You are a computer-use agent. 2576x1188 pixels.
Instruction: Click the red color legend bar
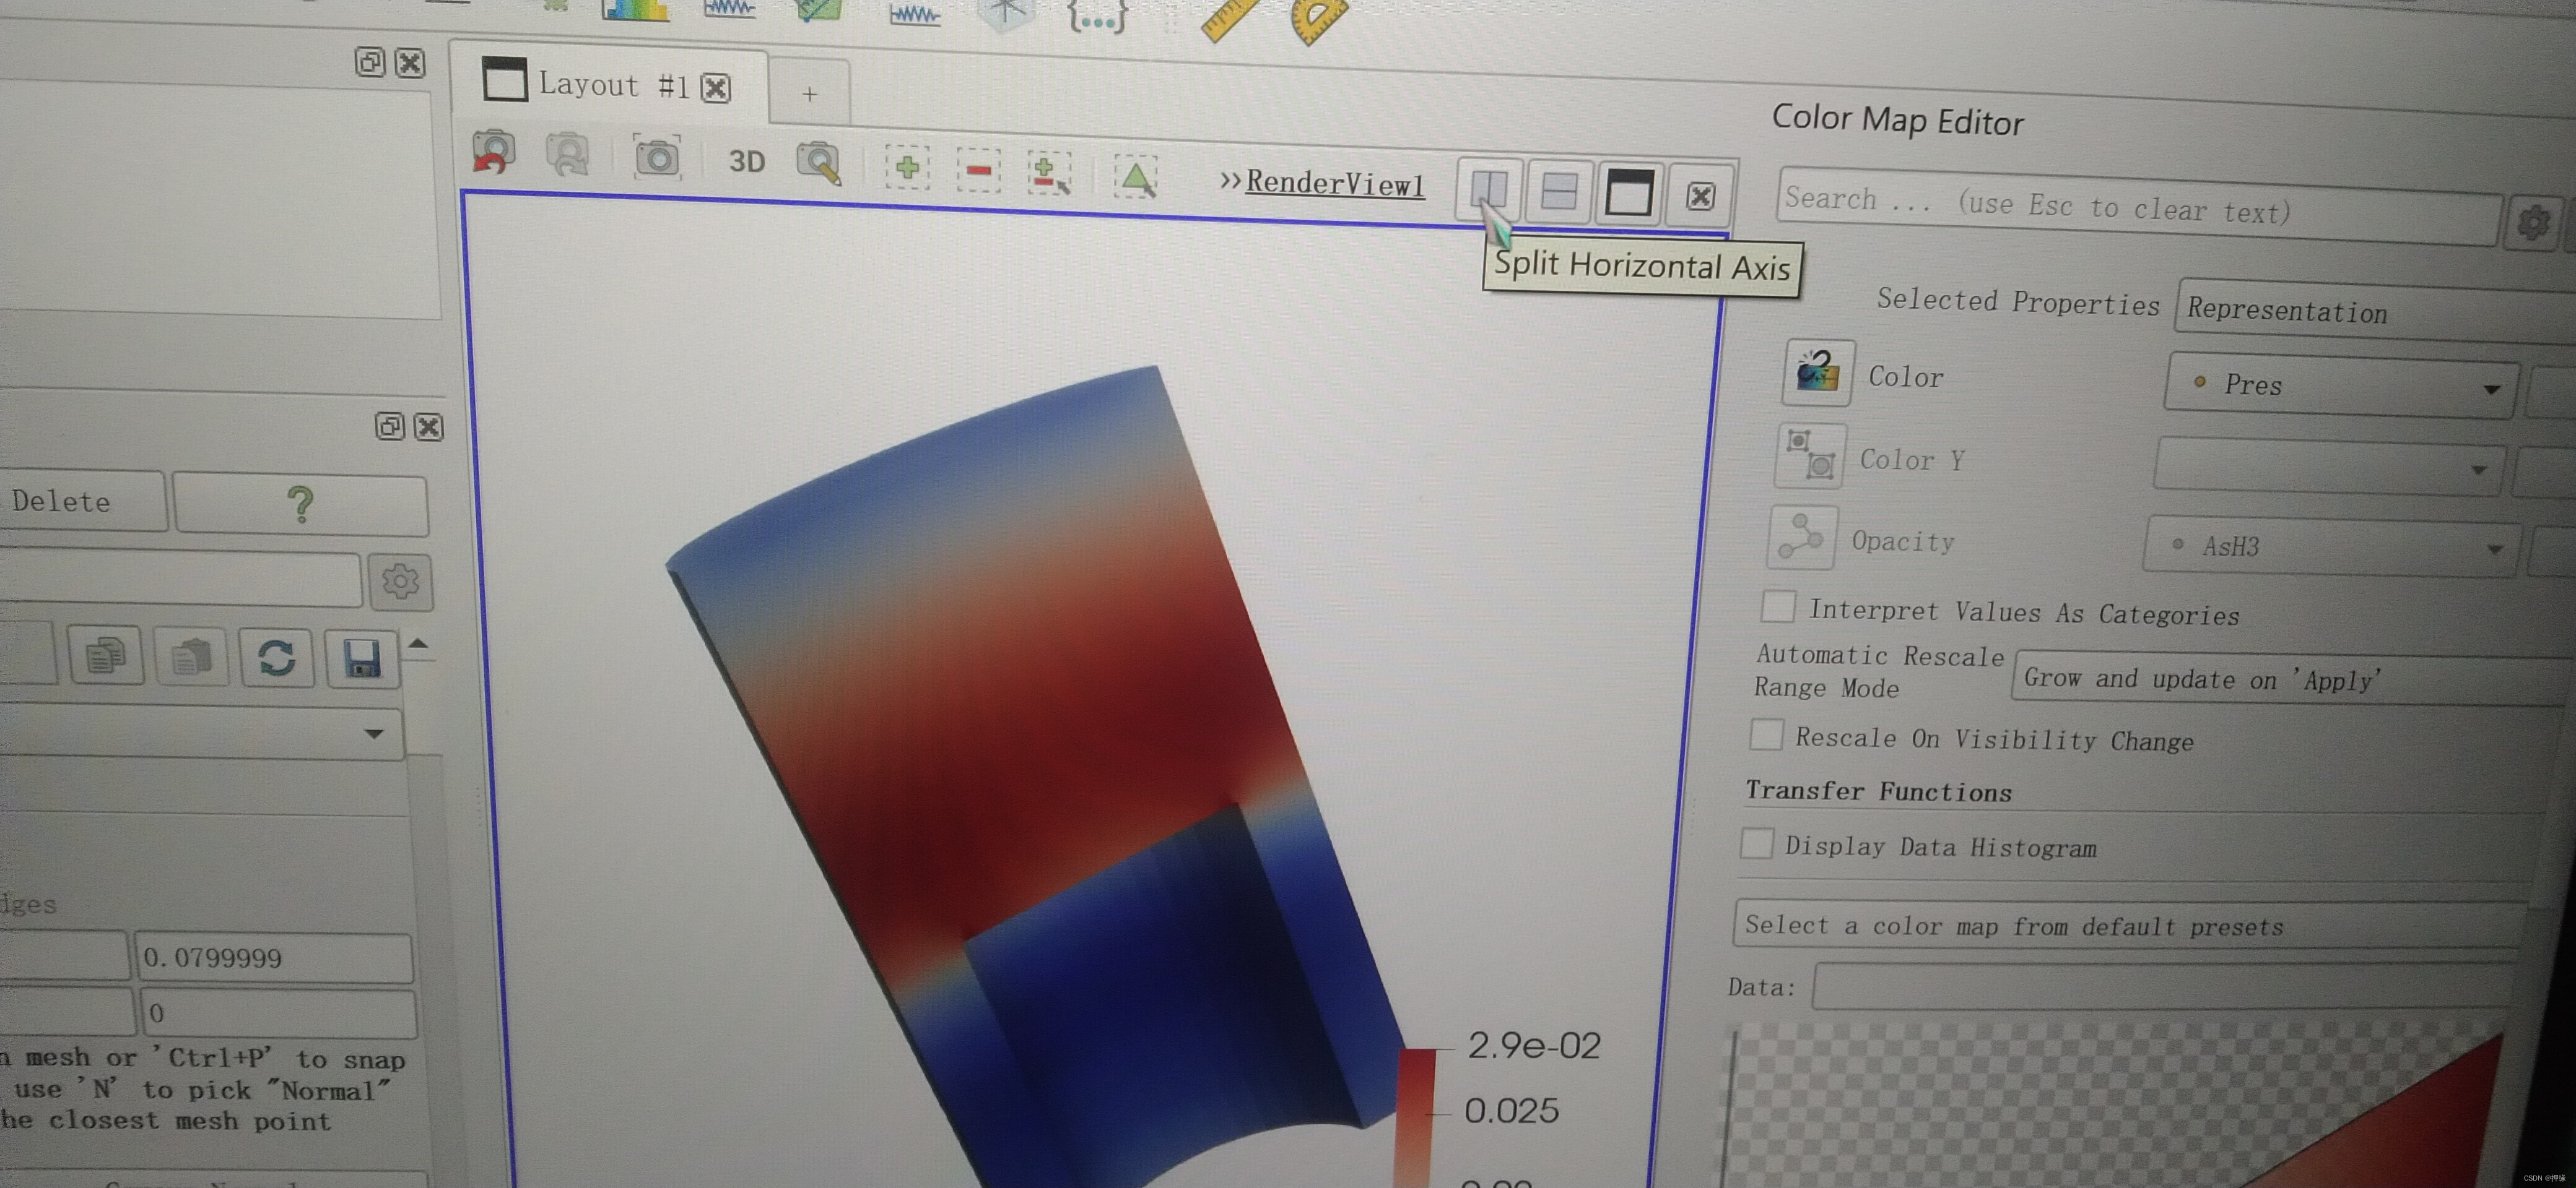coord(1415,1117)
